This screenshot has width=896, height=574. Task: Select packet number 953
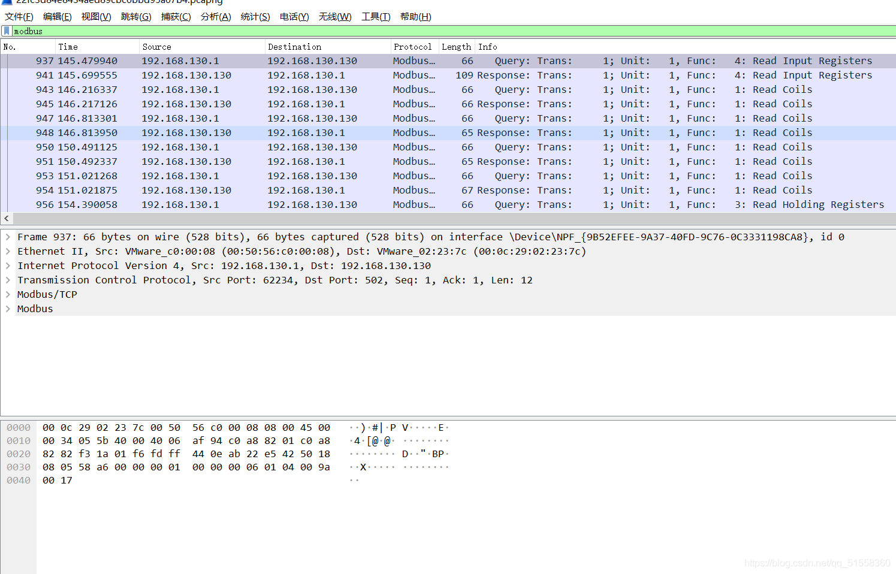pos(448,176)
